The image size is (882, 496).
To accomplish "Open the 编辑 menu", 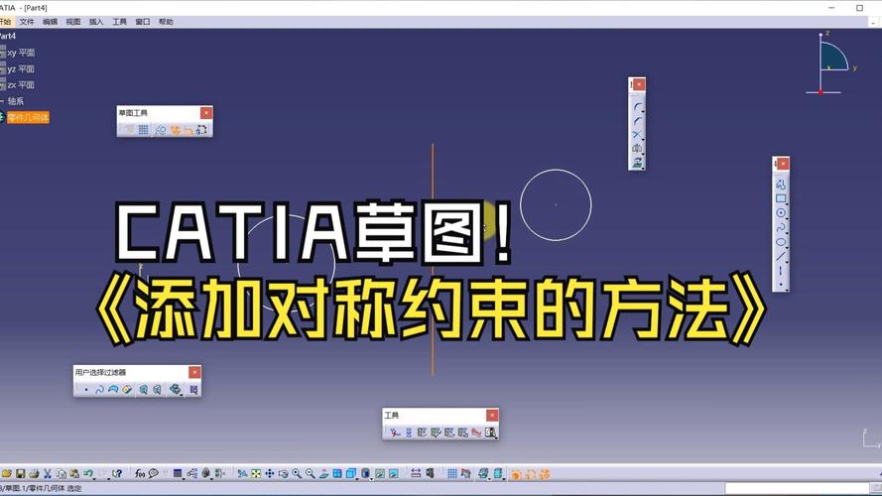I will click(50, 22).
